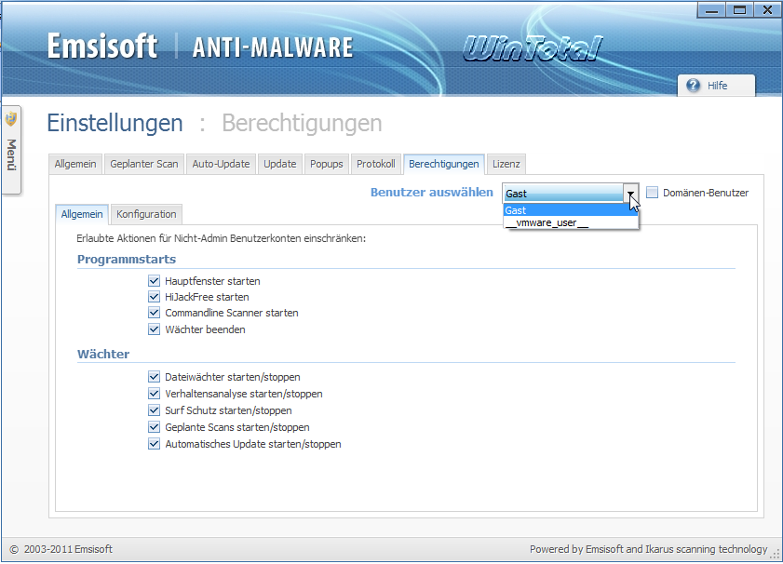
Task: Enable the Domänen-Benutzer checkbox
Action: pyautogui.click(x=652, y=193)
